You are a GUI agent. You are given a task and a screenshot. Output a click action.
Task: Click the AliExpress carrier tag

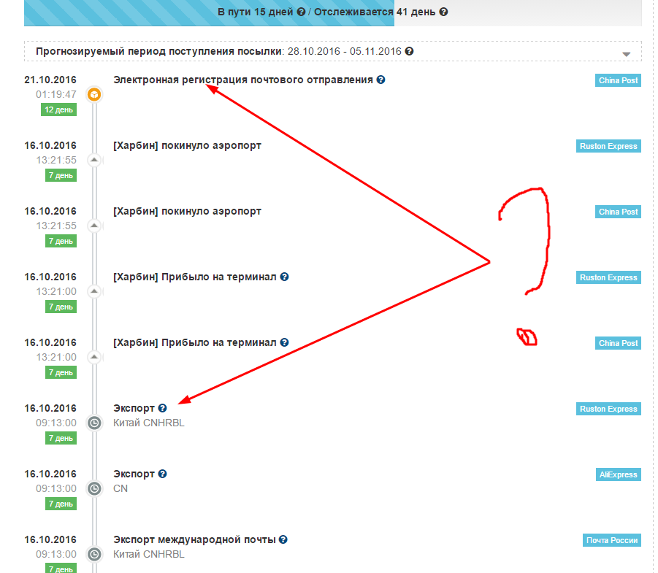[618, 474]
